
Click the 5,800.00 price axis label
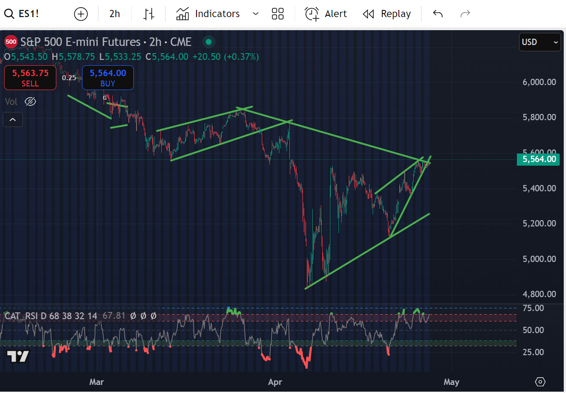click(x=539, y=117)
